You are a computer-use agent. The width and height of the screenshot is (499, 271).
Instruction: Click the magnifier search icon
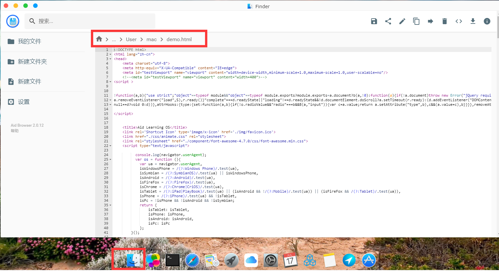pyautogui.click(x=32, y=21)
